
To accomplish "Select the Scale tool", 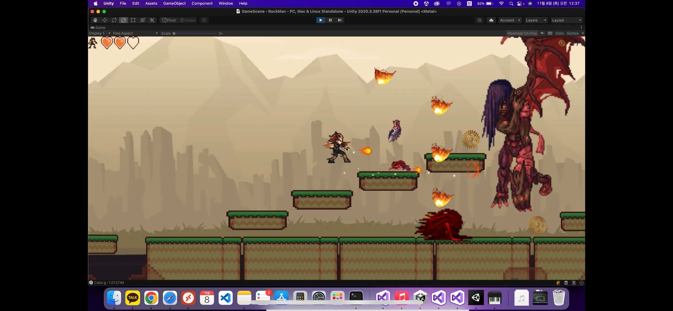I will pyautogui.click(x=123, y=20).
